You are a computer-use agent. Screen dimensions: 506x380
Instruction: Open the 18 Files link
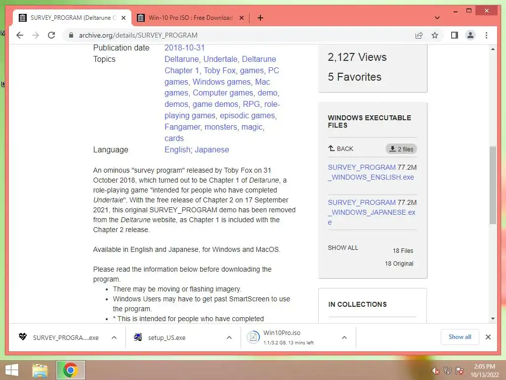point(403,251)
